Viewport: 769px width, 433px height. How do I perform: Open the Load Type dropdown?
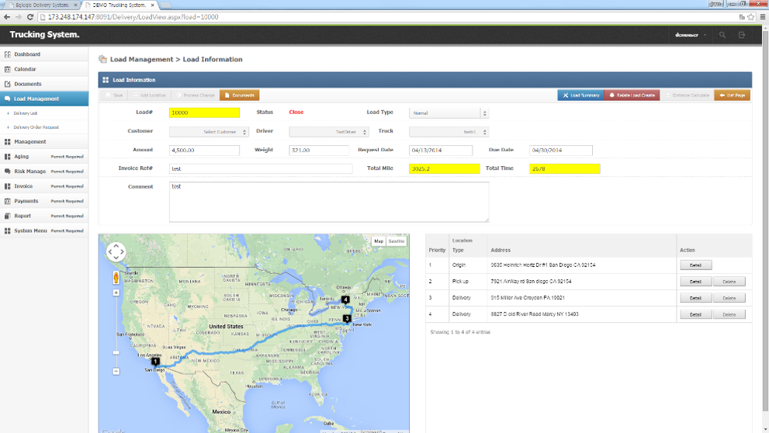449,113
